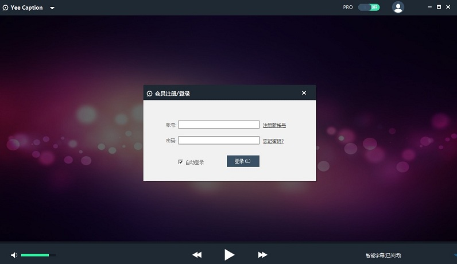Image resolution: width=457 pixels, height=264 pixels.
Task: Open the user account avatar icon
Action: (x=398, y=7)
